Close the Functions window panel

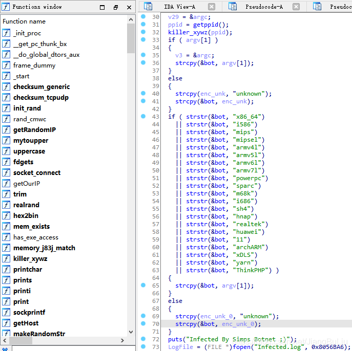click(129, 7)
